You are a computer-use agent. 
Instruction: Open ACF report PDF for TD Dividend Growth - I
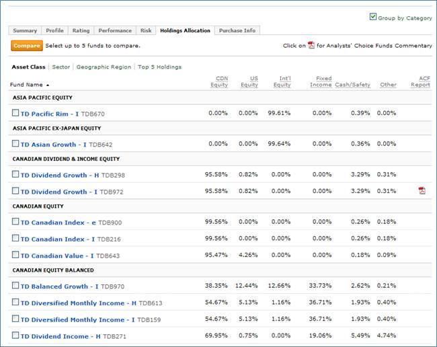tap(422, 190)
